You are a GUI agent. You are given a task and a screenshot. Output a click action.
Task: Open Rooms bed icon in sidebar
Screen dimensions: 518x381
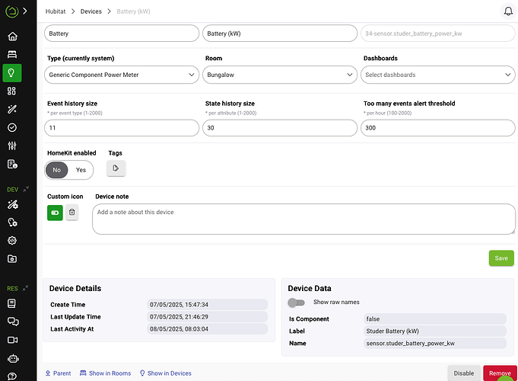coord(12,55)
